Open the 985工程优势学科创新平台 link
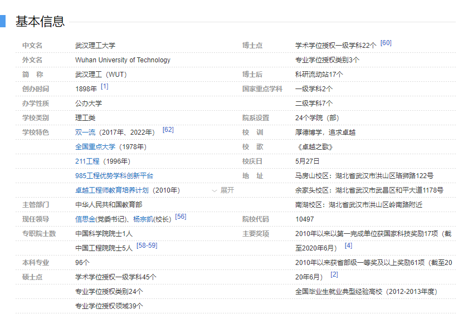Screen dimensions: 463x329 [114, 176]
